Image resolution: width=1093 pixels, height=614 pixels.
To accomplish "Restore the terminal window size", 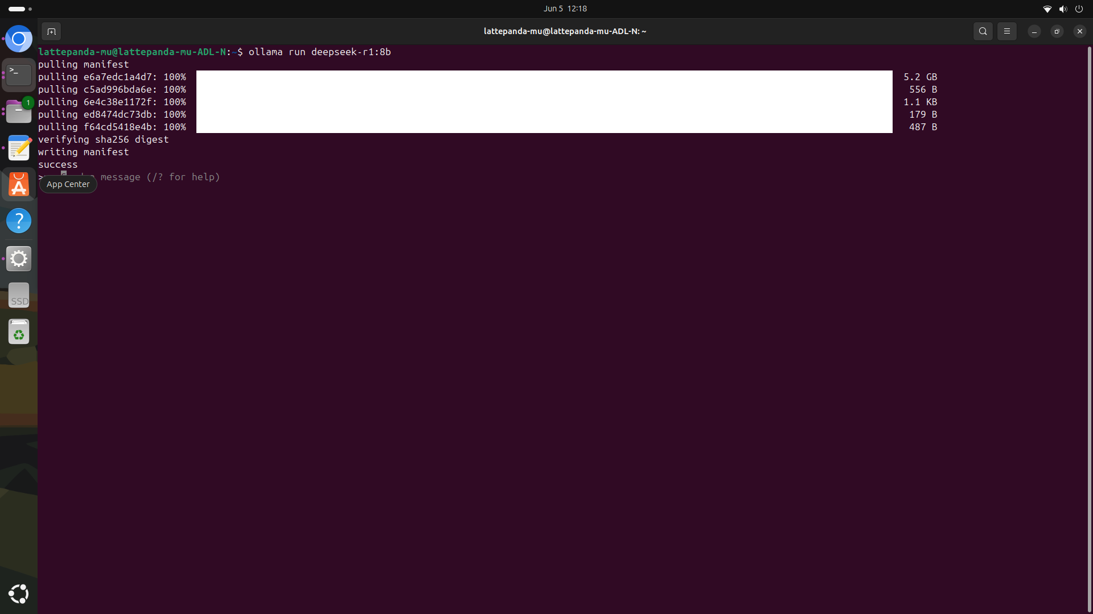I will pyautogui.click(x=1057, y=31).
